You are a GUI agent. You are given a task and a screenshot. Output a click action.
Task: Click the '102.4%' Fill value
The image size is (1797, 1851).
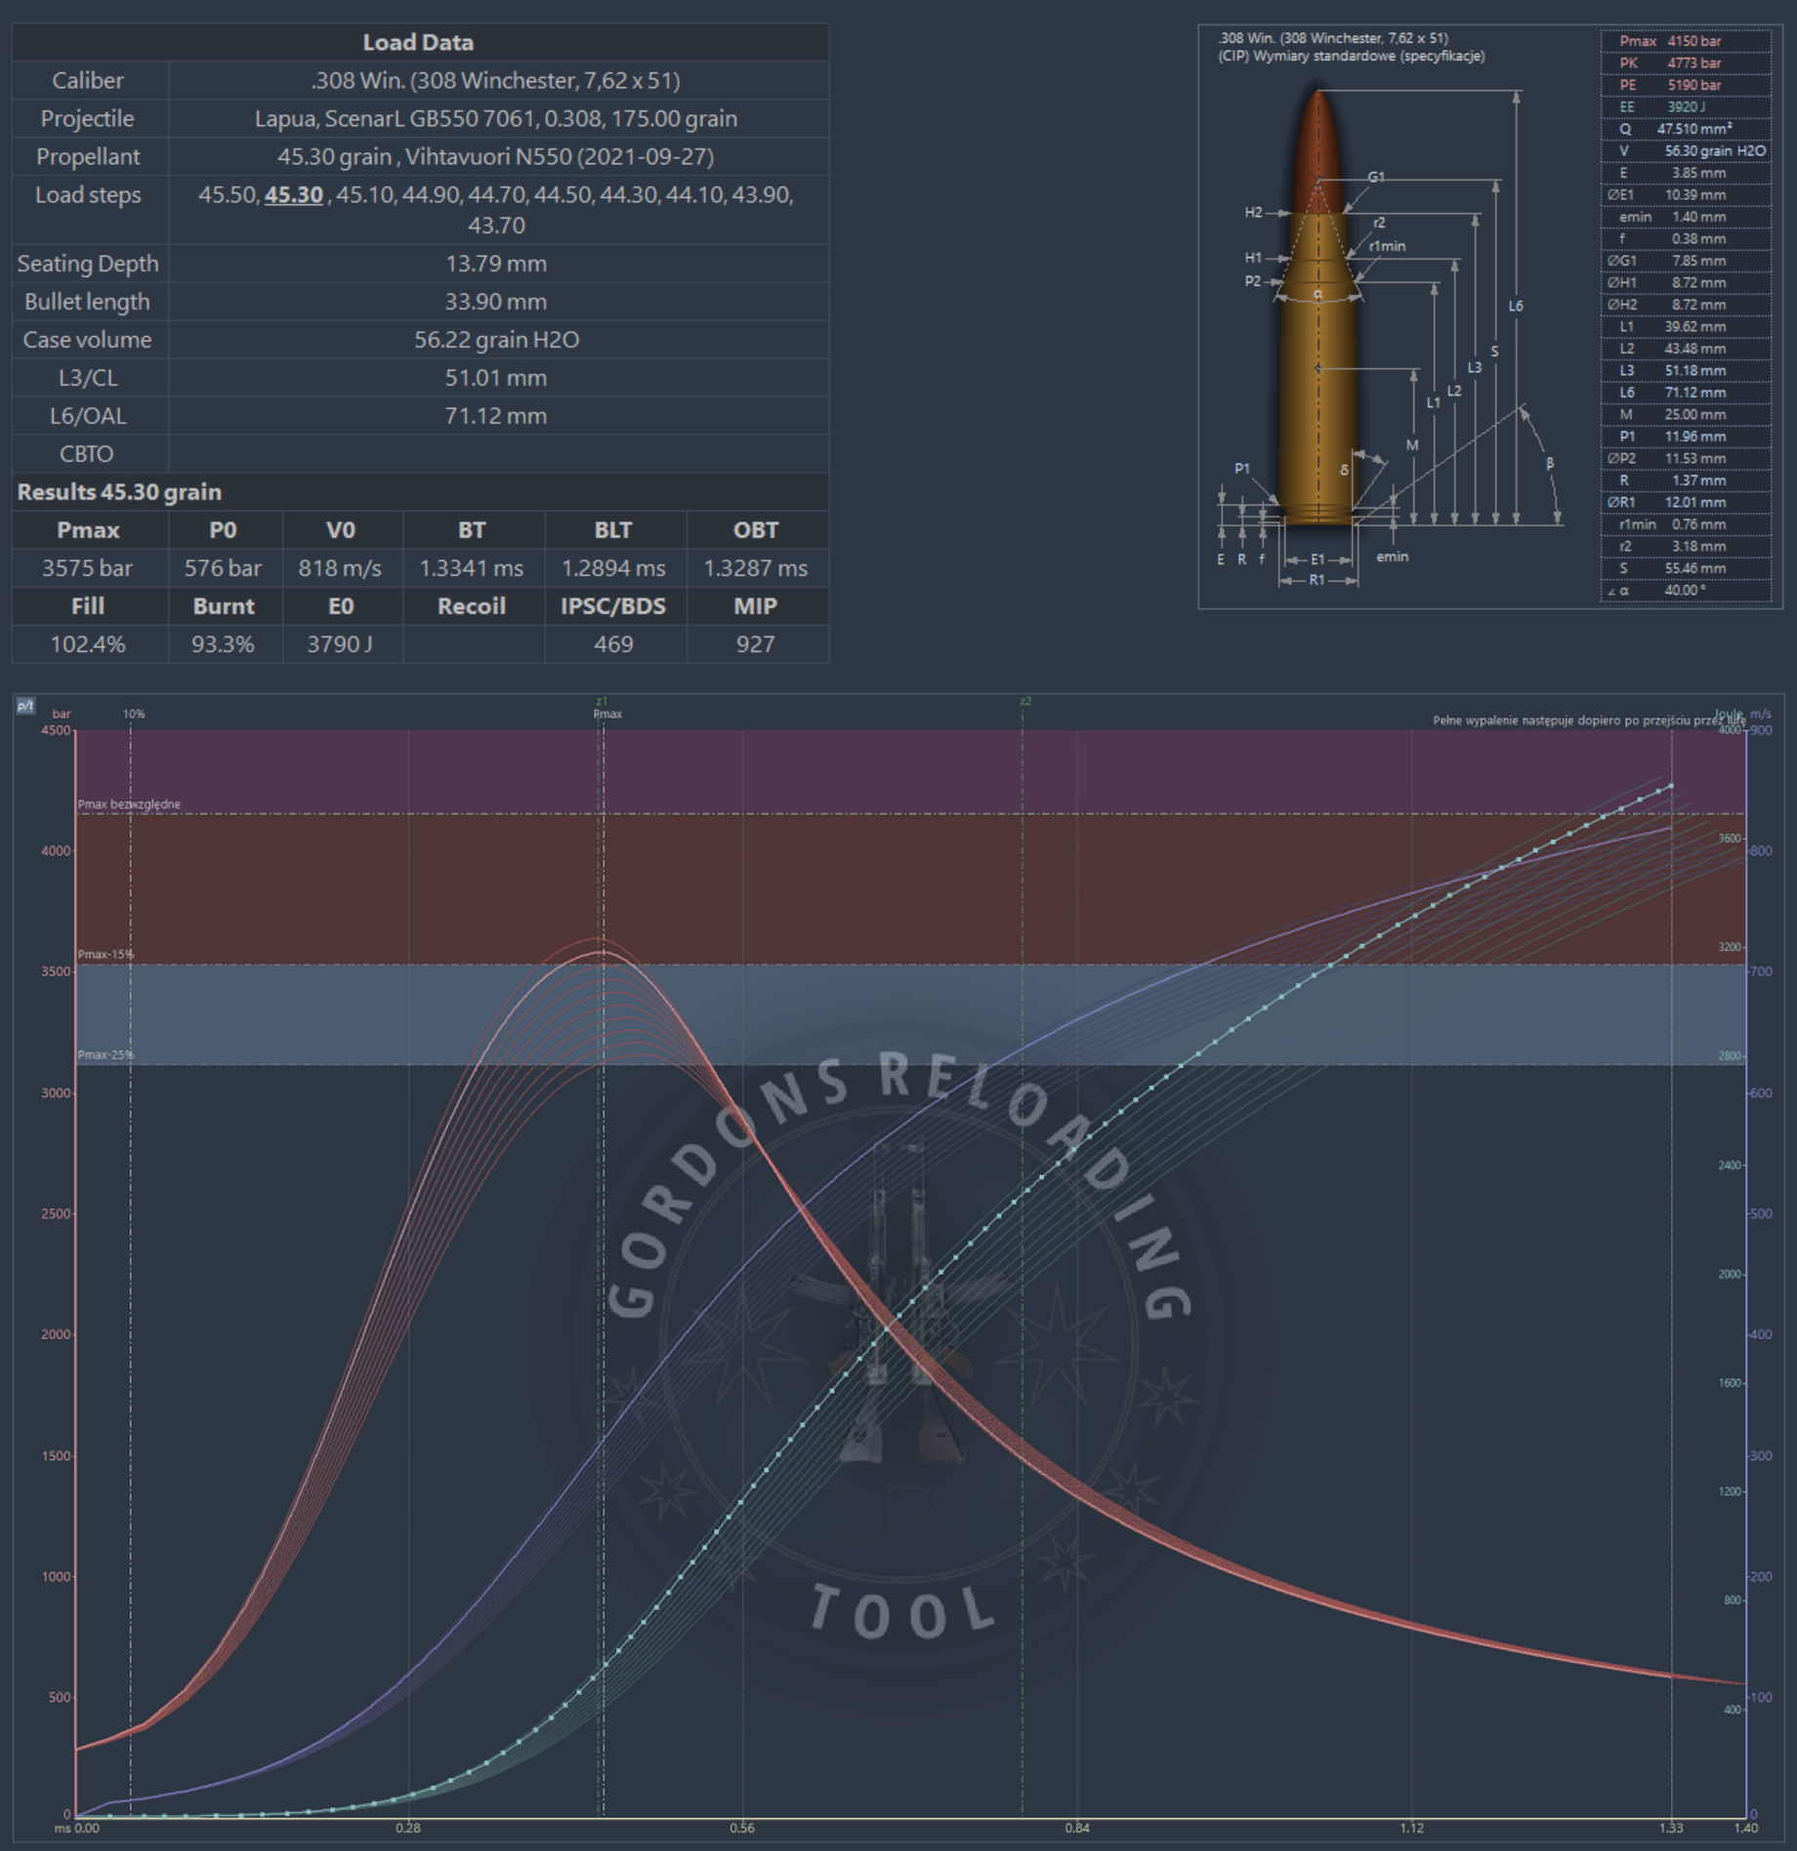88,644
